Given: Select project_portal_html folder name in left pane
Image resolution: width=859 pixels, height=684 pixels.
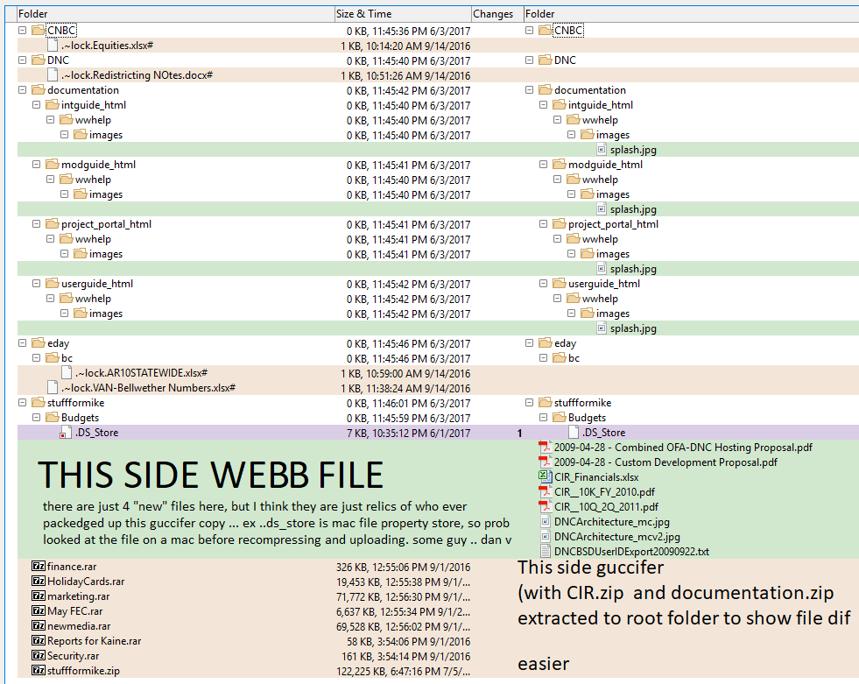Looking at the screenshot, I should [106, 223].
